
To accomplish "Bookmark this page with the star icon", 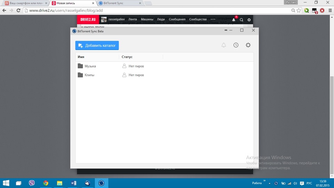I will [299, 10].
